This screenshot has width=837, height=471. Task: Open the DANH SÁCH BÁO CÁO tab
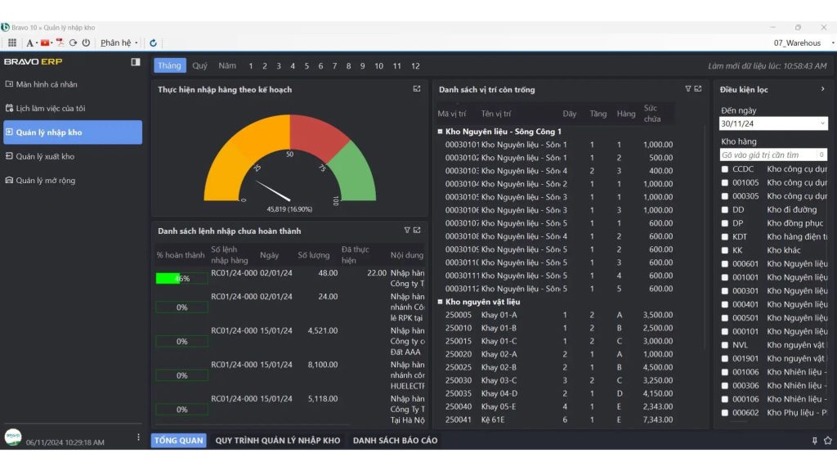coord(395,441)
